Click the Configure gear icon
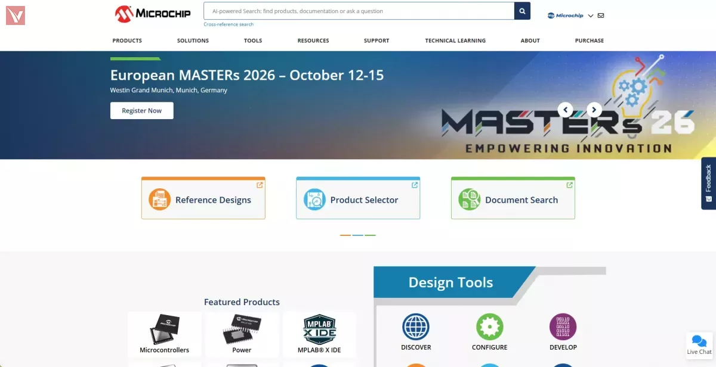The height and width of the screenshot is (367, 716). pos(490,327)
